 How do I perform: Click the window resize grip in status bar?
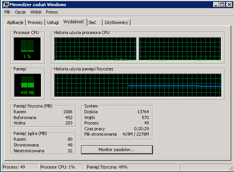click(231, 168)
